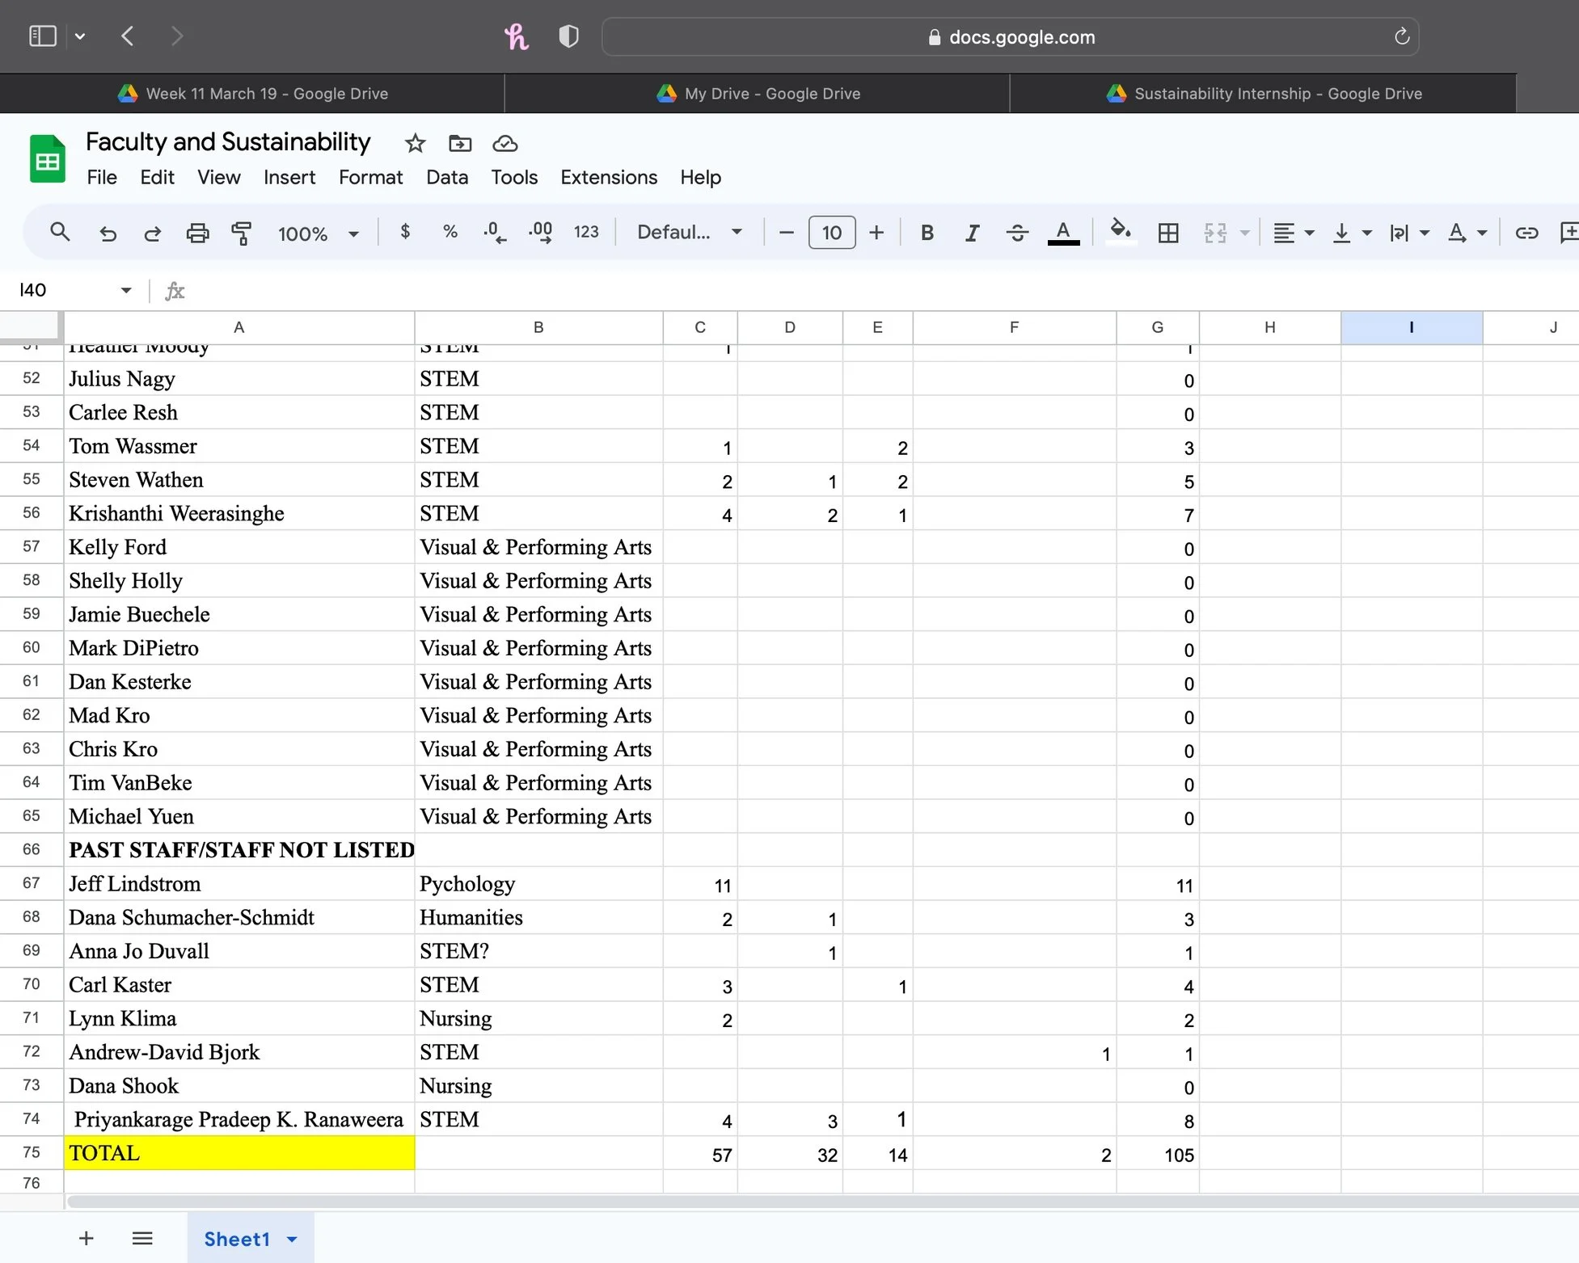Image resolution: width=1579 pixels, height=1263 pixels.
Task: Click the add new sheet button
Action: coord(87,1238)
